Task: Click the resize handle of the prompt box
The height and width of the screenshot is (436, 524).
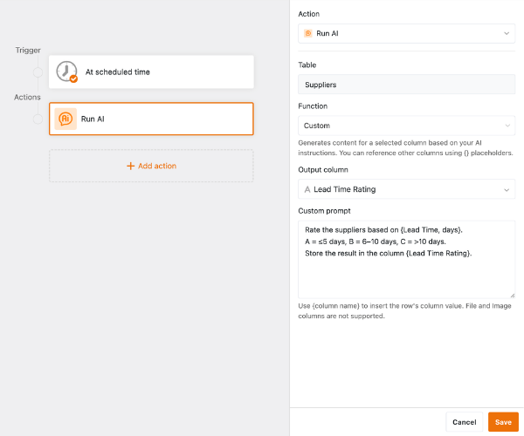Action: point(513,296)
